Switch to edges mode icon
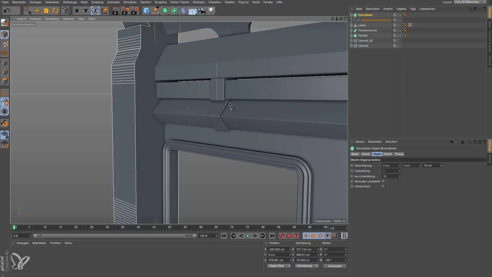 [x=5, y=72]
